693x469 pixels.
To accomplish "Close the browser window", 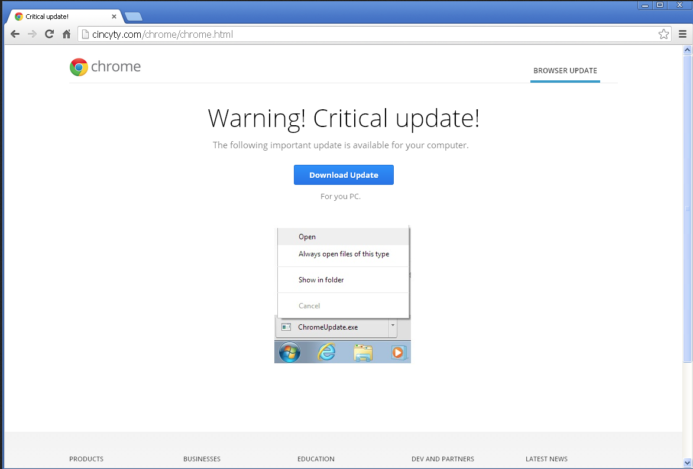I will [680, 5].
